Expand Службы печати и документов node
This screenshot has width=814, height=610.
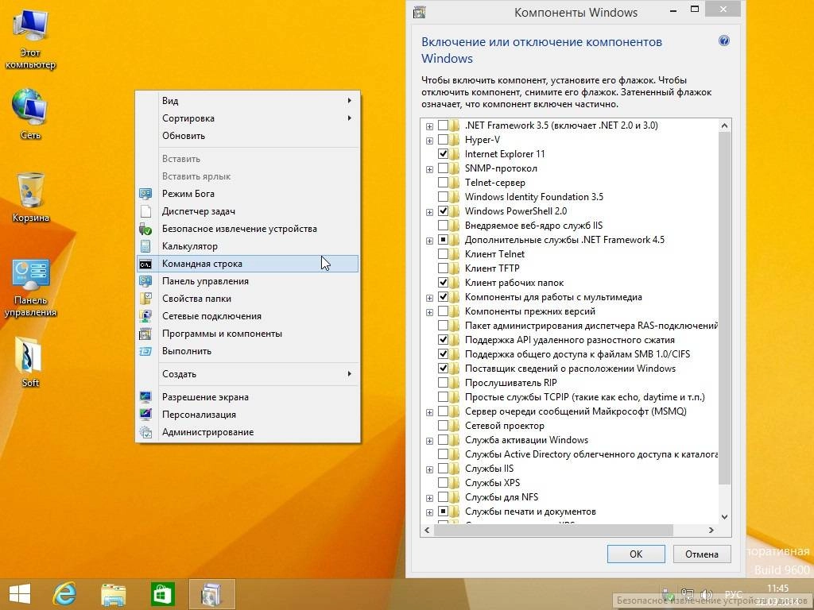(x=429, y=513)
